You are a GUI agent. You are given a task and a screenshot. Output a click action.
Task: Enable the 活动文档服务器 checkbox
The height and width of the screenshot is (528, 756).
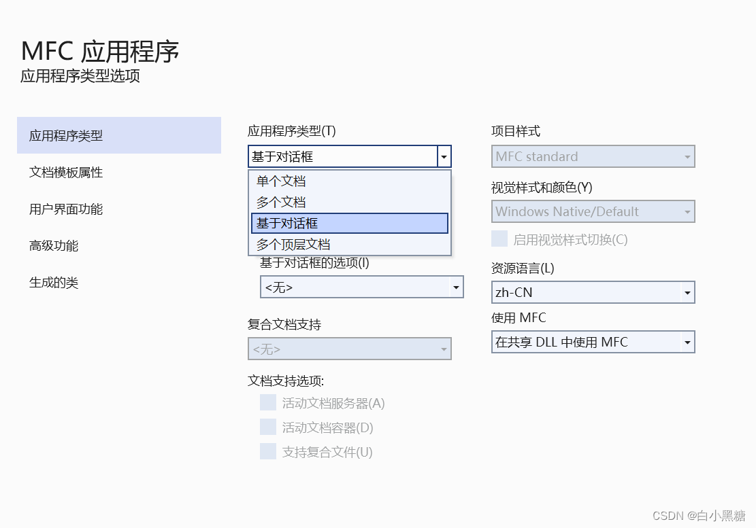268,402
